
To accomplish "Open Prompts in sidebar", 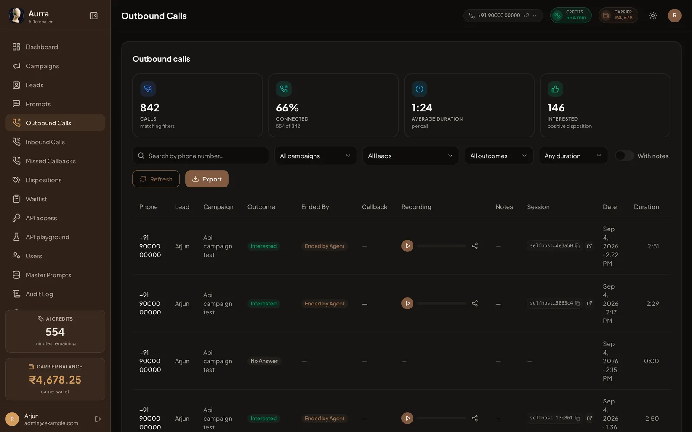I will [55, 104].
